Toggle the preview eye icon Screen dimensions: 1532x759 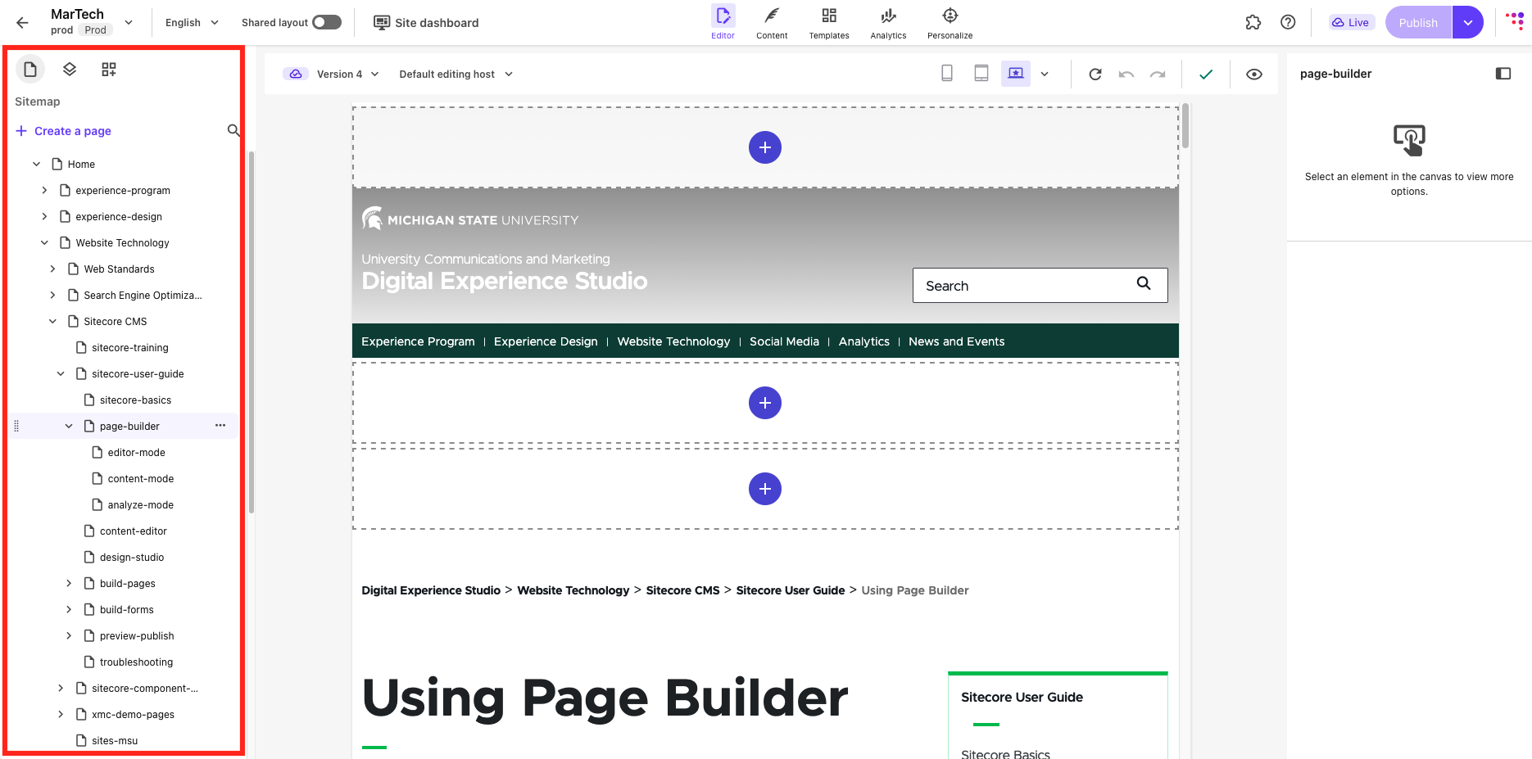1254,74
